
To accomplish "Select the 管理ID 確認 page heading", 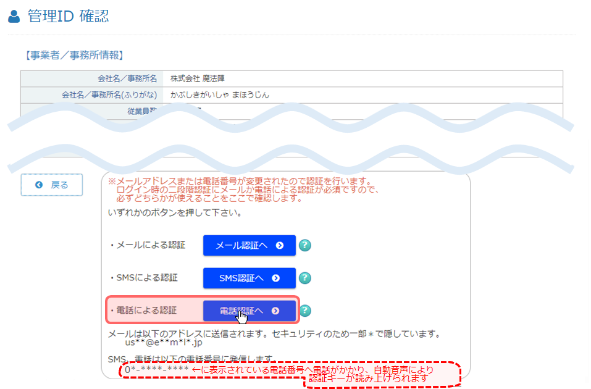I will 68,16.
